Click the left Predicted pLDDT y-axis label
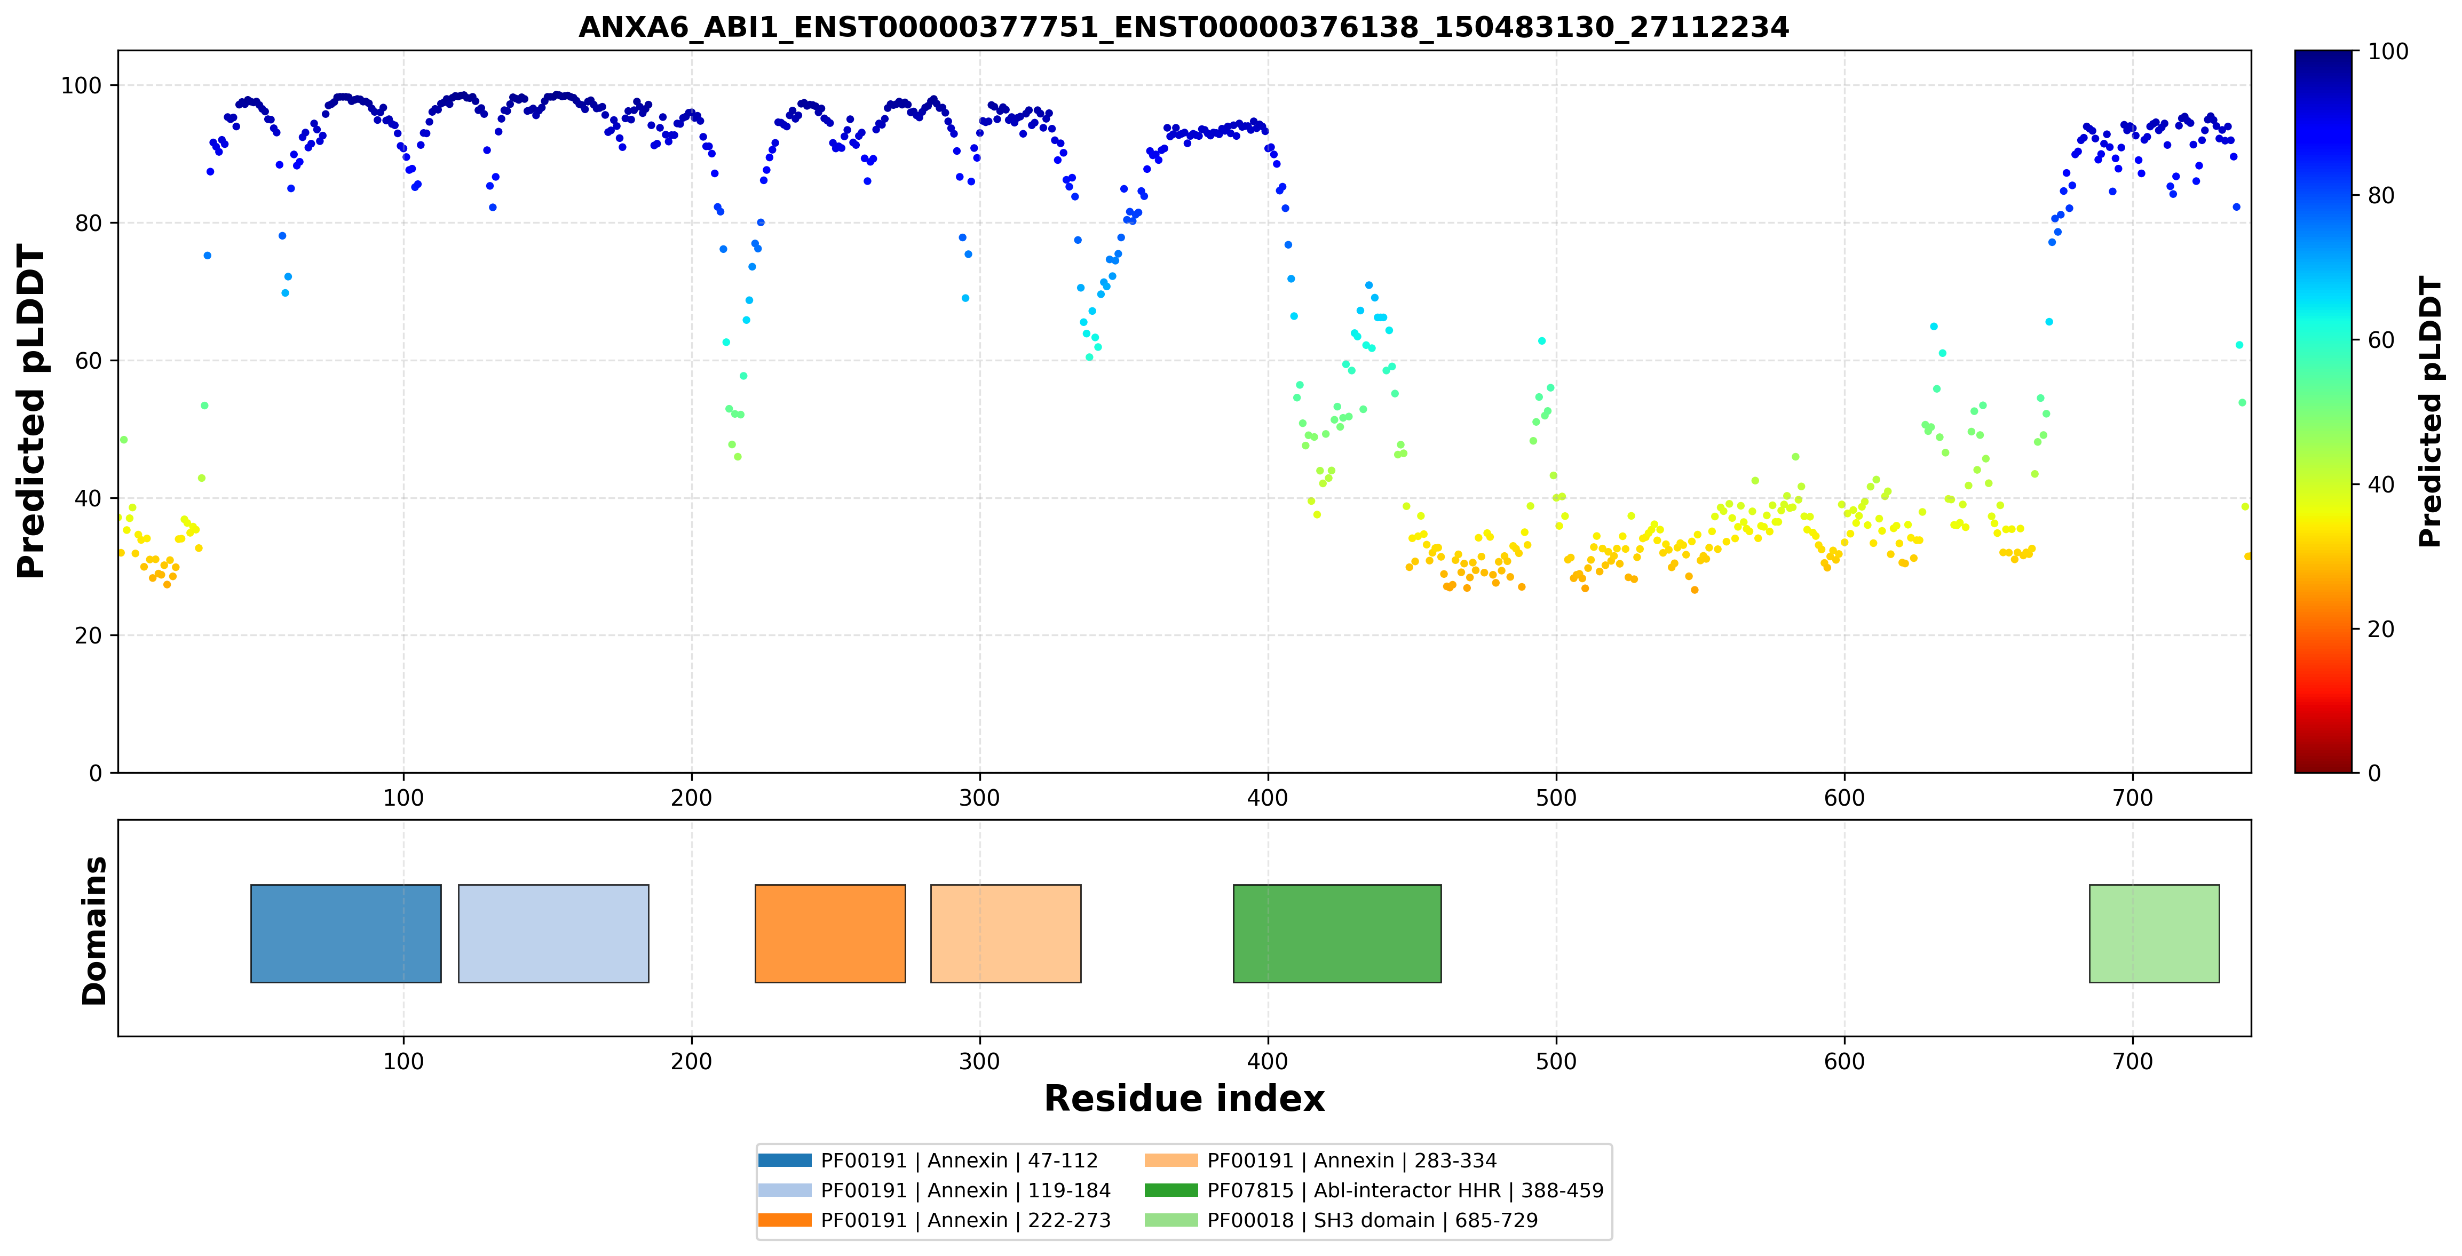The width and height of the screenshot is (2462, 1256). click(30, 412)
